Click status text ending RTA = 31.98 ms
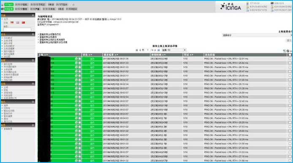The image size is (293, 163). pyautogui.click(x=226, y=160)
